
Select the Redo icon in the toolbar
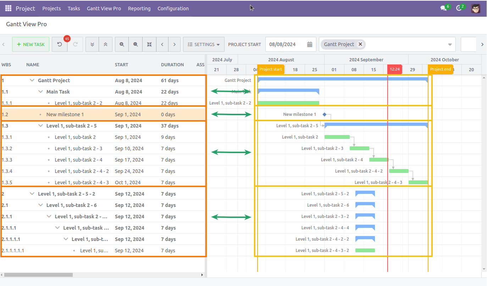click(x=74, y=44)
